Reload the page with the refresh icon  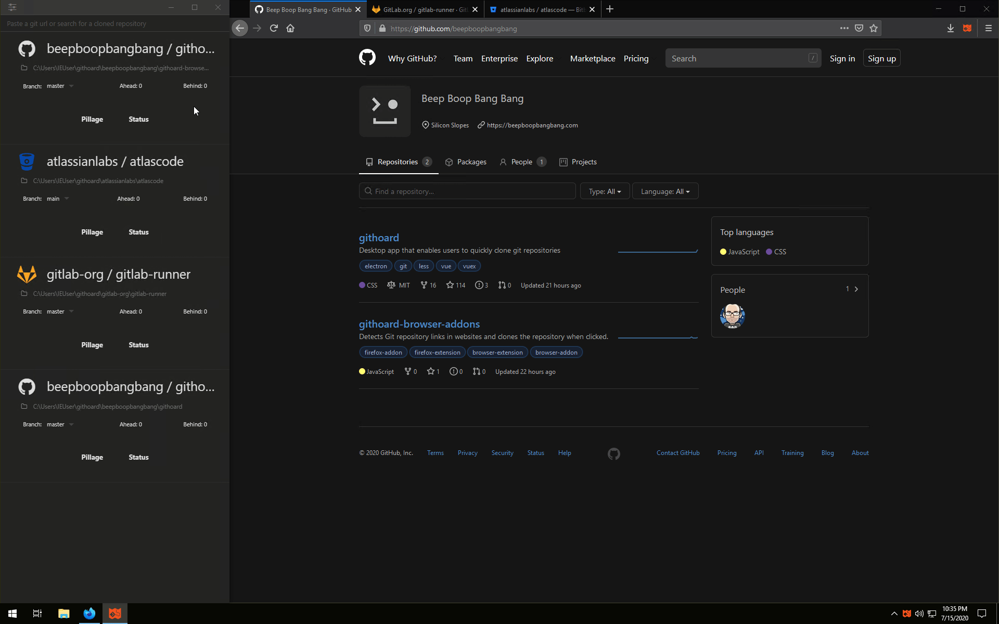pyautogui.click(x=274, y=28)
